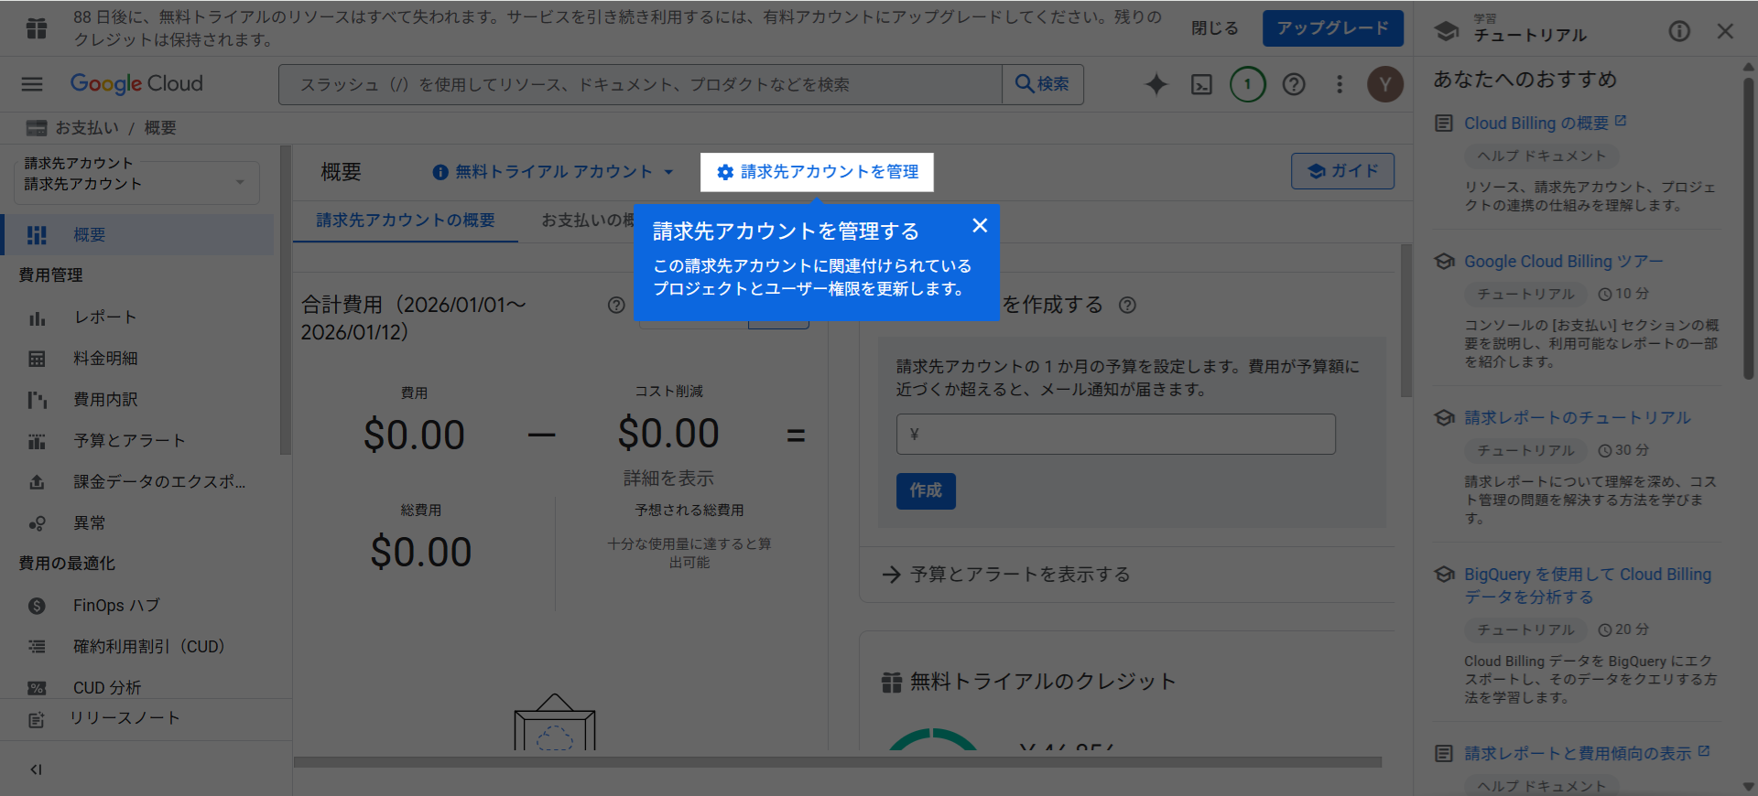Click 請求先アカウントを管理 link
The height and width of the screenshot is (796, 1758).
click(818, 172)
